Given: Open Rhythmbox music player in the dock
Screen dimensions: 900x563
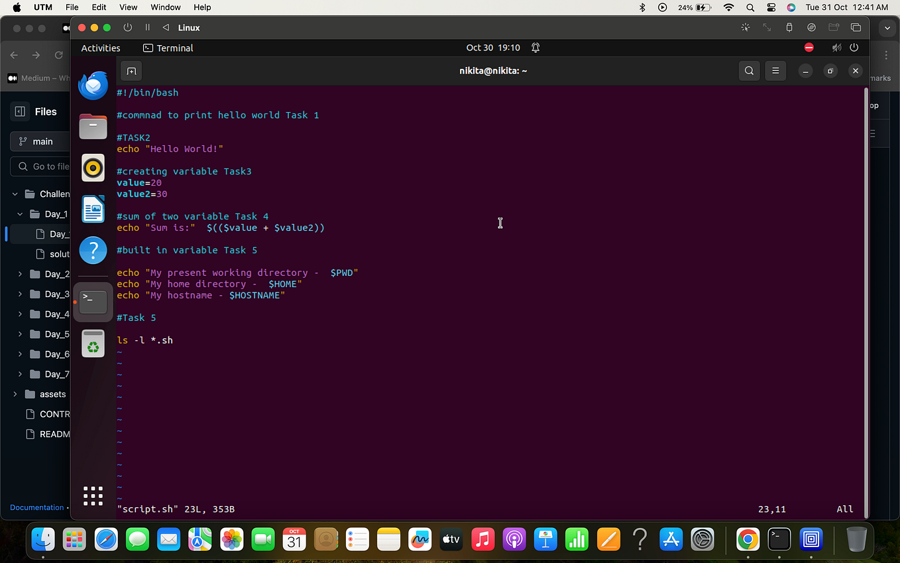Looking at the screenshot, I should tap(93, 168).
